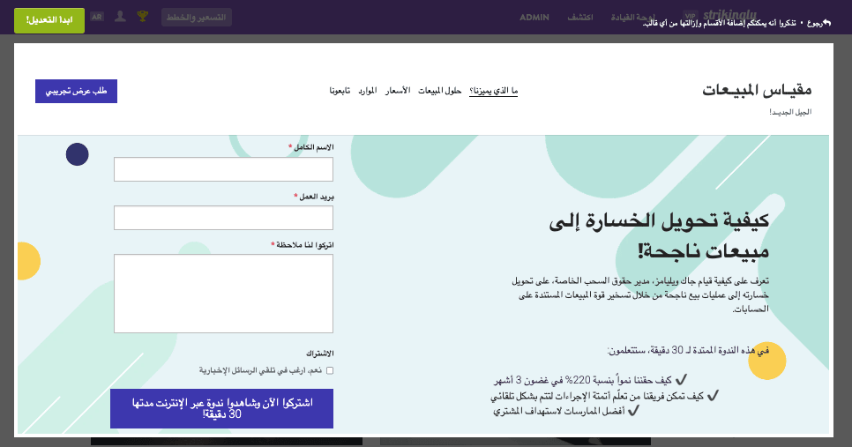Go to لوحة القيادة dashboard
This screenshot has width=852, height=447.
[632, 18]
